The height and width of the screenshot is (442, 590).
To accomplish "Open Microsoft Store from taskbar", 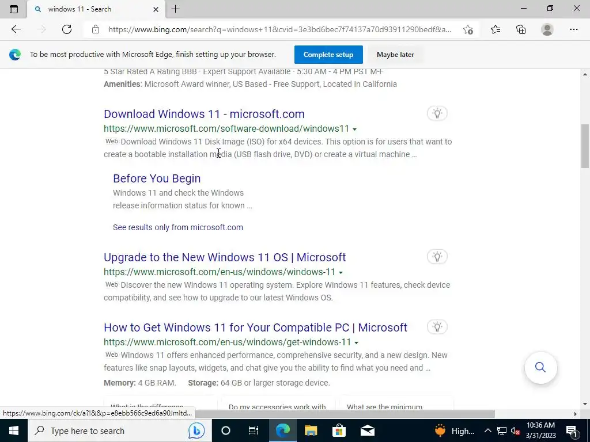I will [x=339, y=430].
